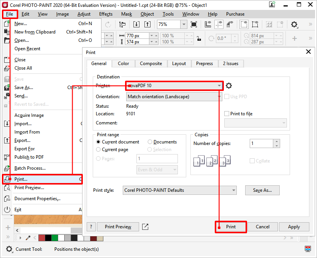
Task: Click the horizontal scrollbar left arrow
Action: coord(17,231)
